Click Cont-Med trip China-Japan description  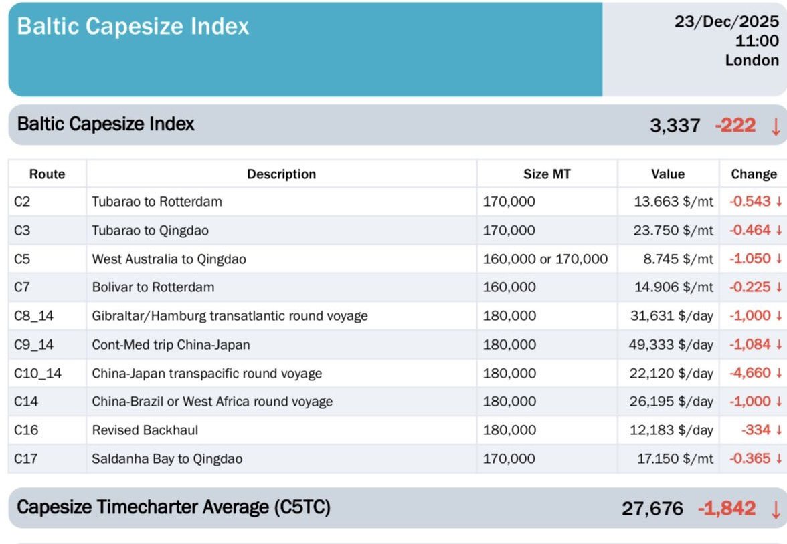[171, 344]
